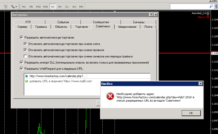Open the Сообщество tab
Image resolution: width=218 pixels, height=134 pixels.
point(101,22)
